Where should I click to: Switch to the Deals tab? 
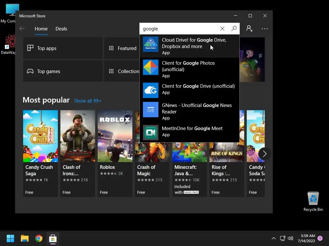click(x=61, y=29)
